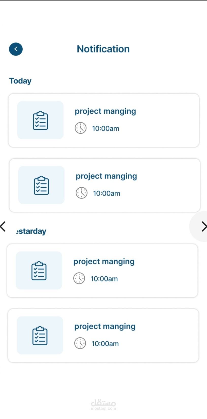
Task: Open first Yesterday "project manging" title
Action: 104,262
